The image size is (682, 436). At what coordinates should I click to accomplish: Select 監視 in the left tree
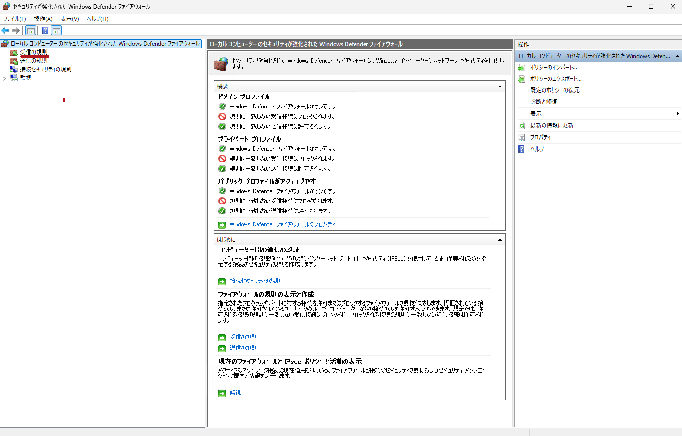point(26,78)
